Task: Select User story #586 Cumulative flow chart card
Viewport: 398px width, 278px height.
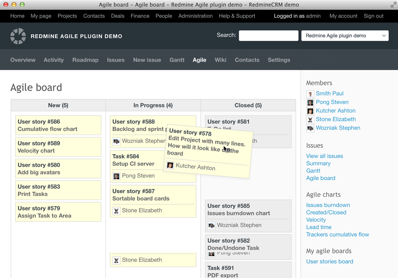Action: [58, 125]
